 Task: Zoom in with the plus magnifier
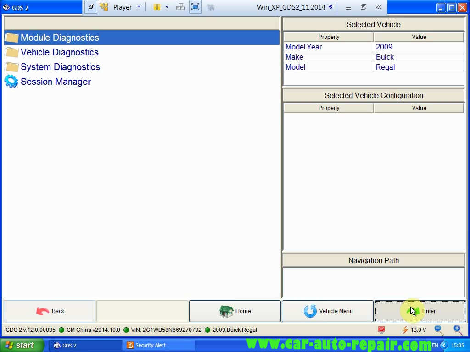[458, 330]
